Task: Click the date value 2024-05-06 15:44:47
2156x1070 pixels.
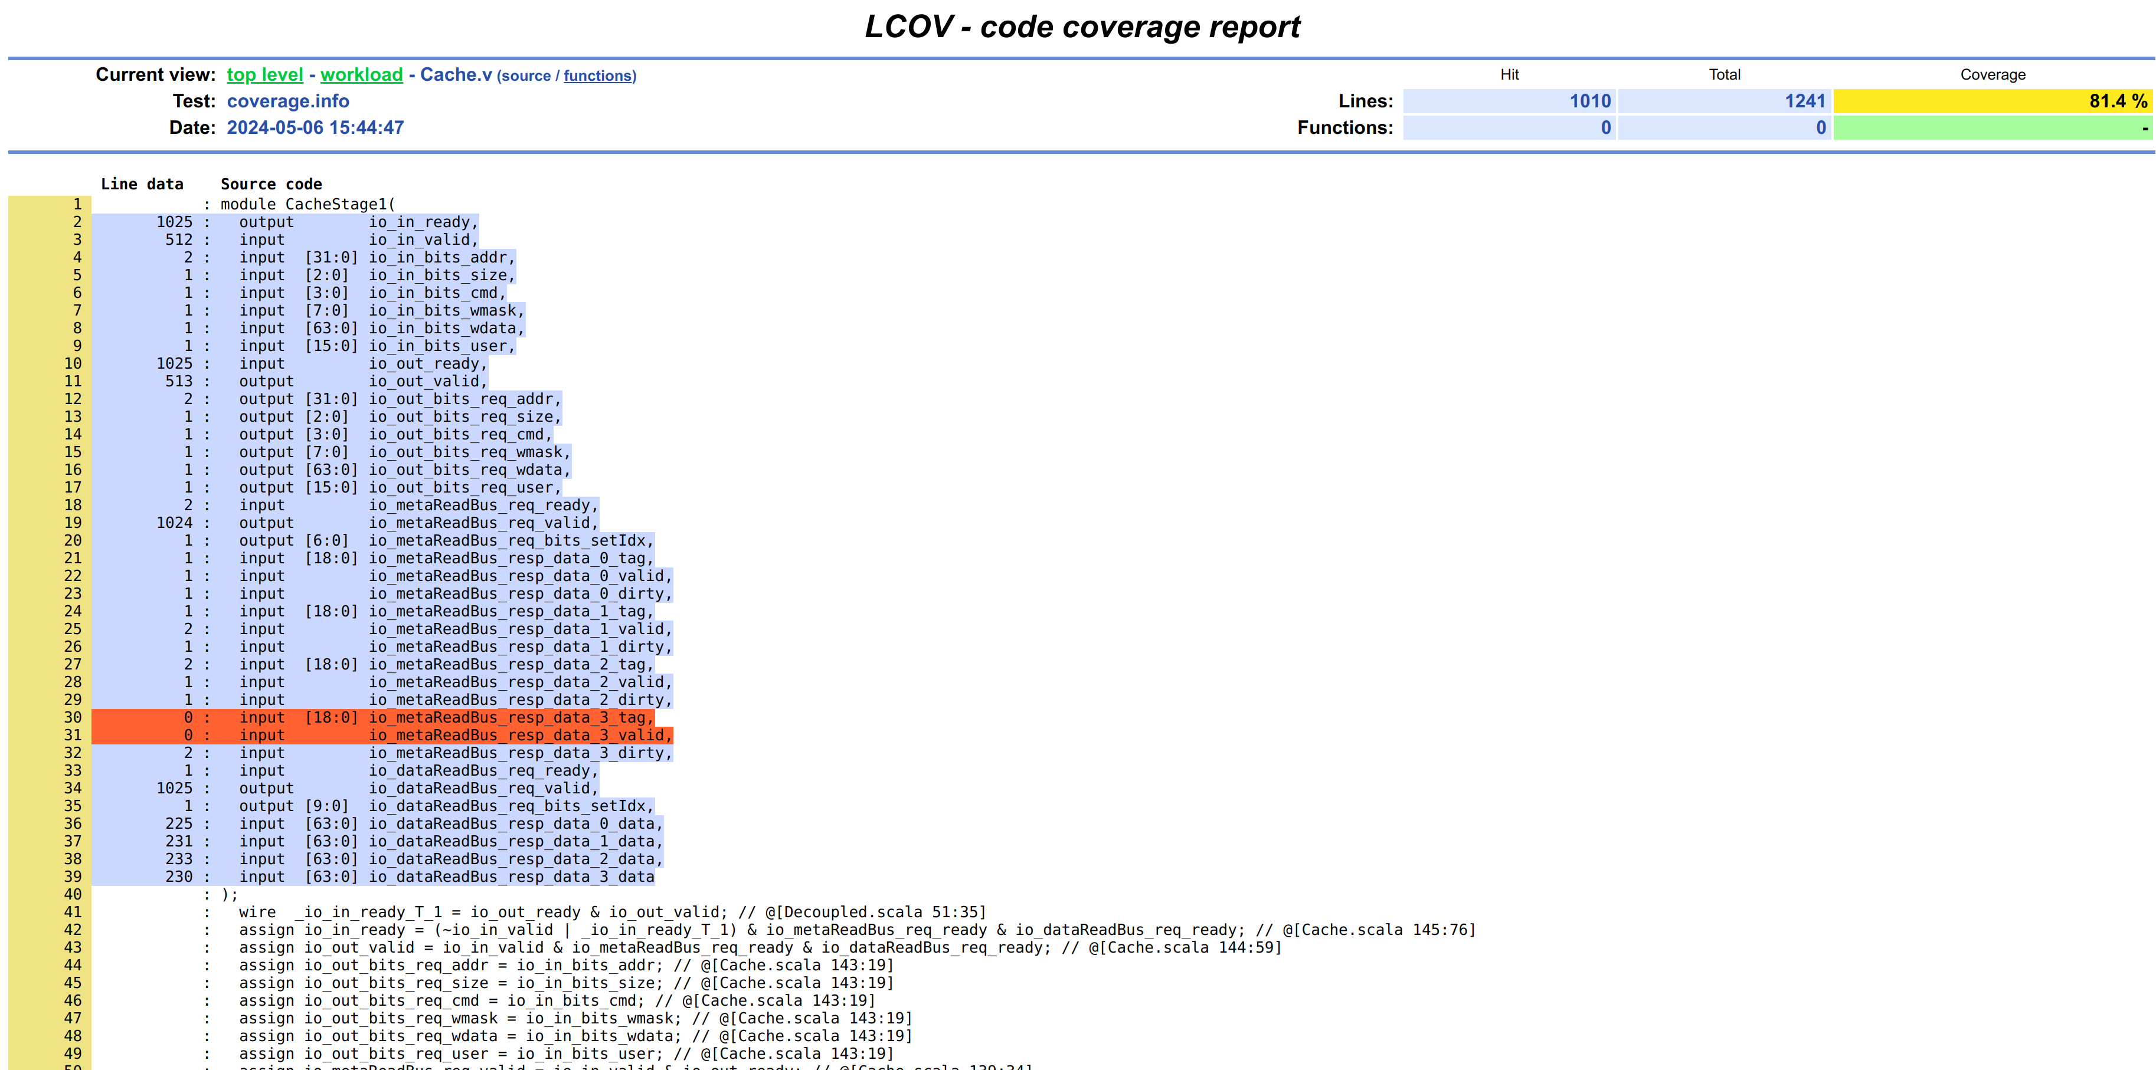Action: click(x=316, y=128)
